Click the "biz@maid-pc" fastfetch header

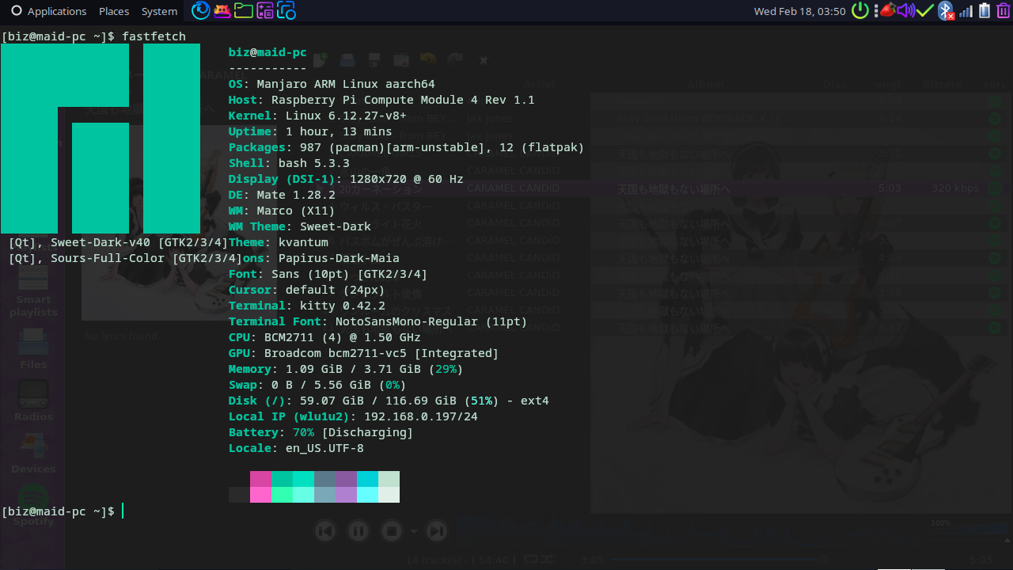click(x=267, y=52)
